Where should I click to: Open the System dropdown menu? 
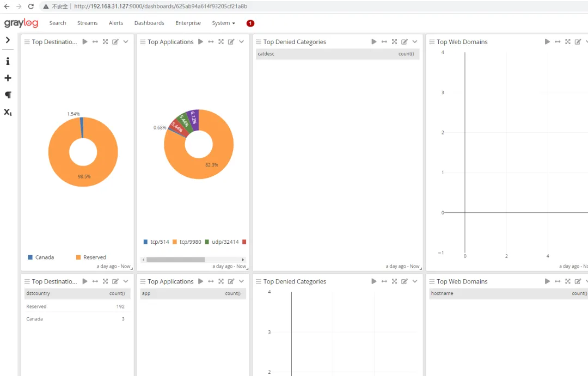click(x=224, y=23)
